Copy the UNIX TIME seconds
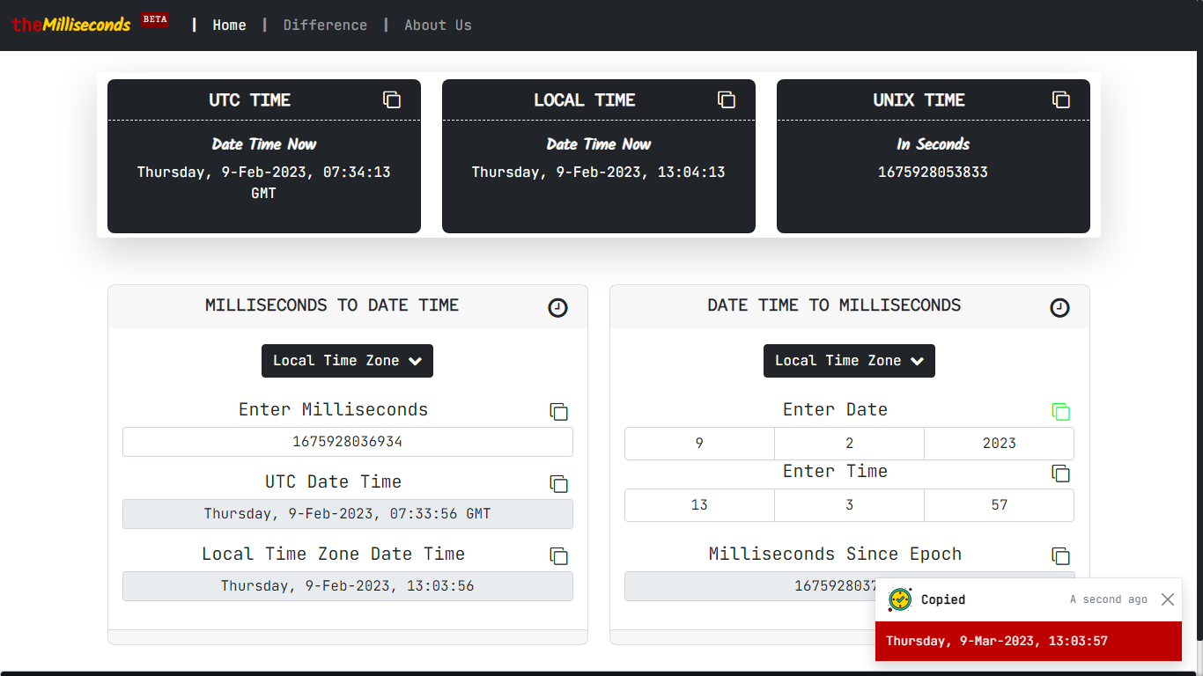1203x676 pixels. [1060, 99]
